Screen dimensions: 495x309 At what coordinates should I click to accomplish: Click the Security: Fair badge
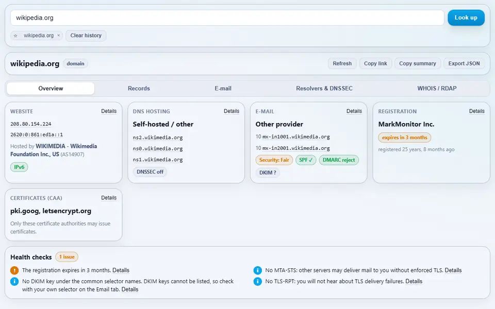274,160
